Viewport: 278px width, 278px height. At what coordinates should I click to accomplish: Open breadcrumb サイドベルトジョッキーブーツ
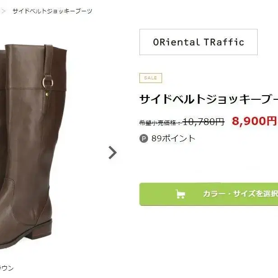[x=52, y=11]
